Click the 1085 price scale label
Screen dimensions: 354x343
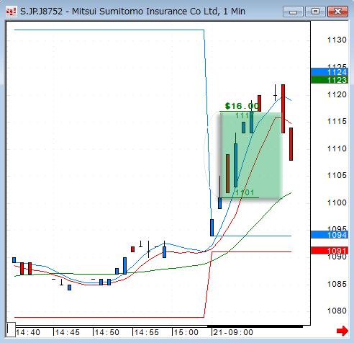[x=337, y=284]
